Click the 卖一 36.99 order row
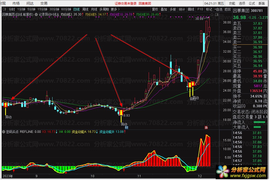 pos(250,42)
